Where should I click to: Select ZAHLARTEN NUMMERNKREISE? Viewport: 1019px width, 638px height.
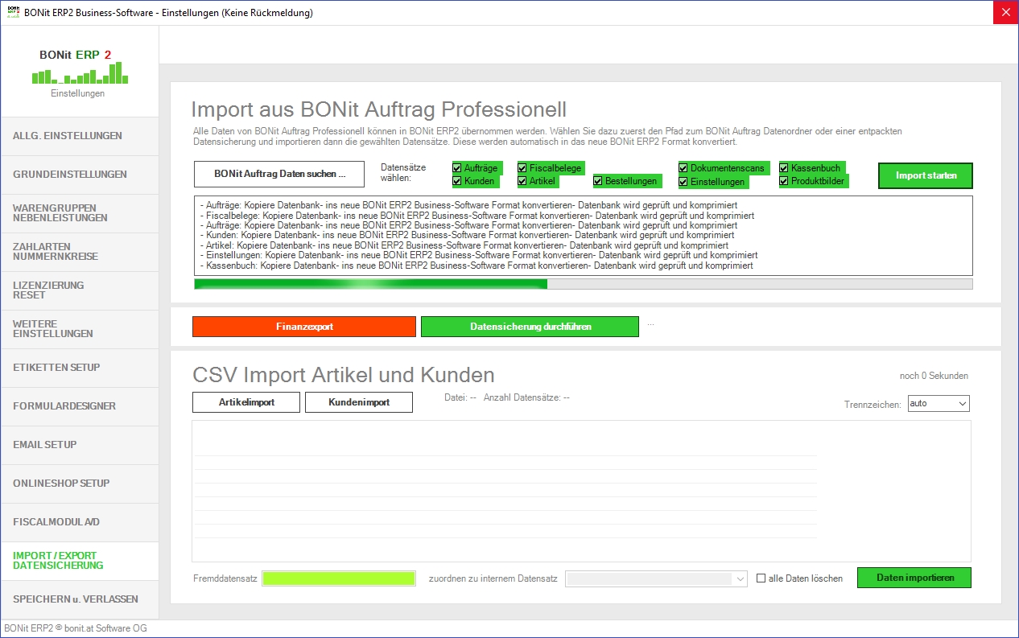tap(80, 252)
